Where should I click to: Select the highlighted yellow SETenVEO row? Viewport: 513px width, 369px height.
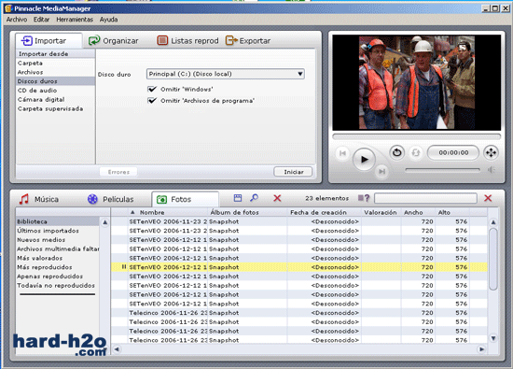pos(299,267)
